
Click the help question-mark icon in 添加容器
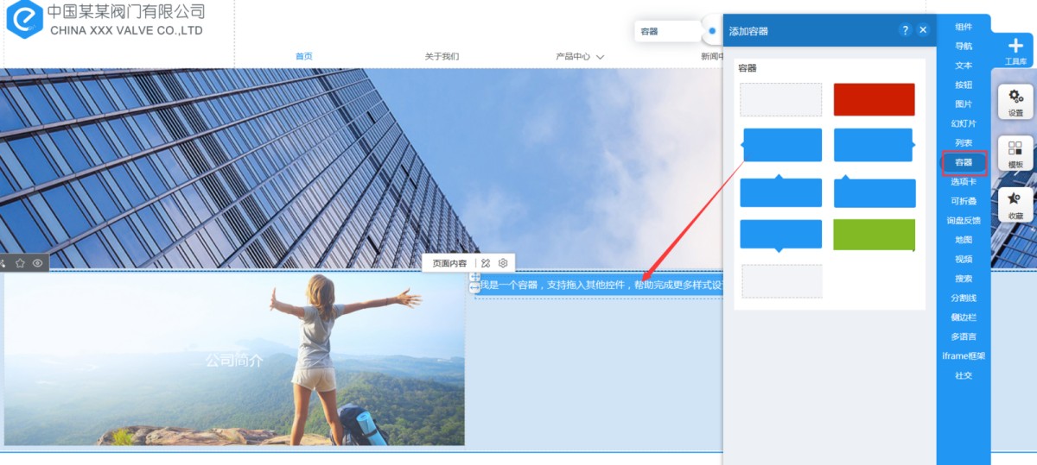point(905,30)
